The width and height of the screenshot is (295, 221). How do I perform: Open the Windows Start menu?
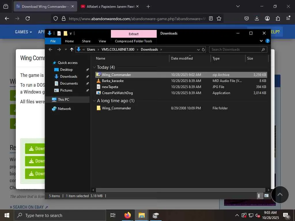pos(7,215)
